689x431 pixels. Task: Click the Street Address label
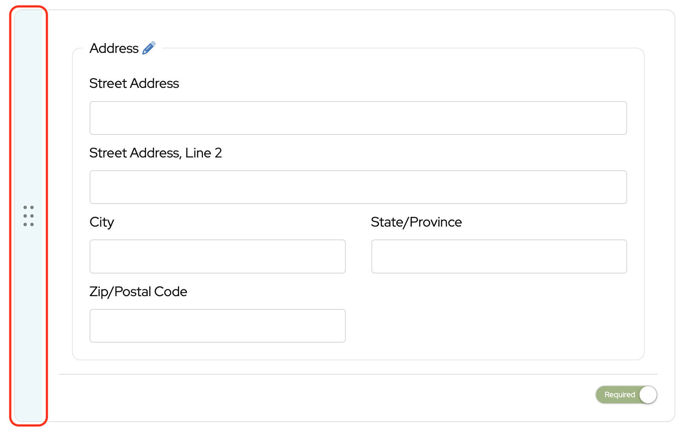click(134, 84)
